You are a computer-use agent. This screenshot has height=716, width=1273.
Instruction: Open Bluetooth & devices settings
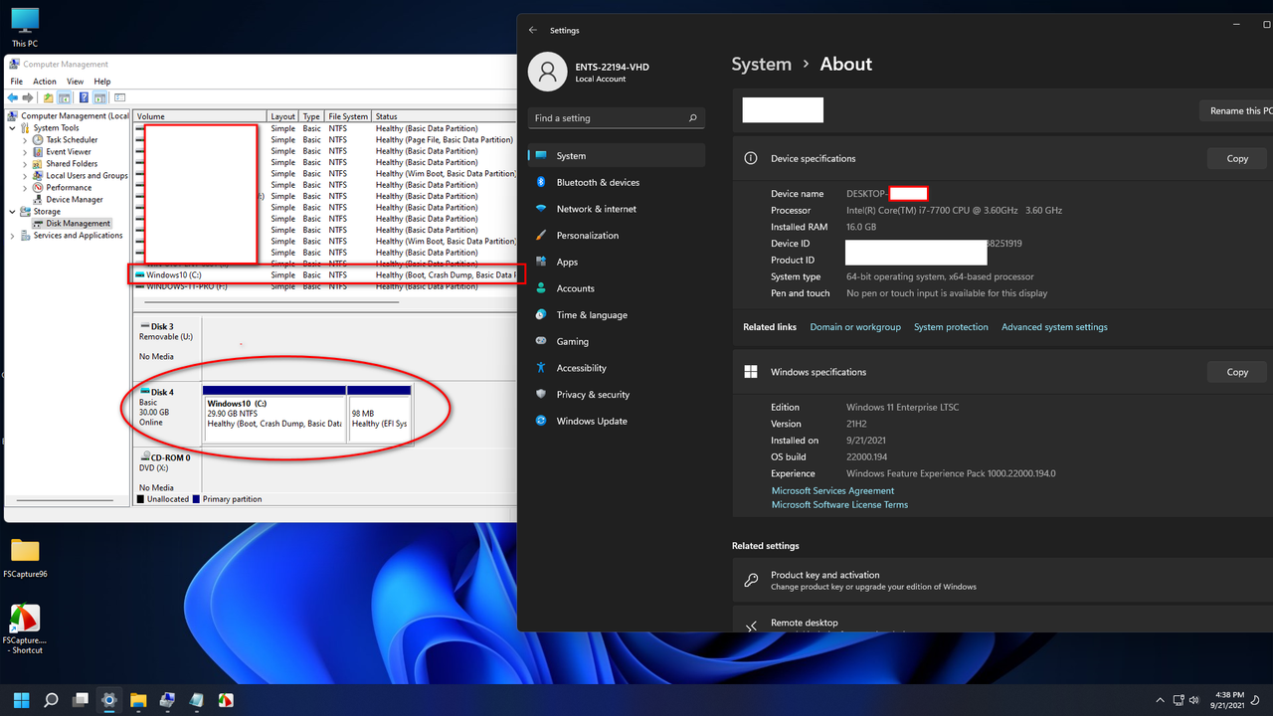point(617,182)
